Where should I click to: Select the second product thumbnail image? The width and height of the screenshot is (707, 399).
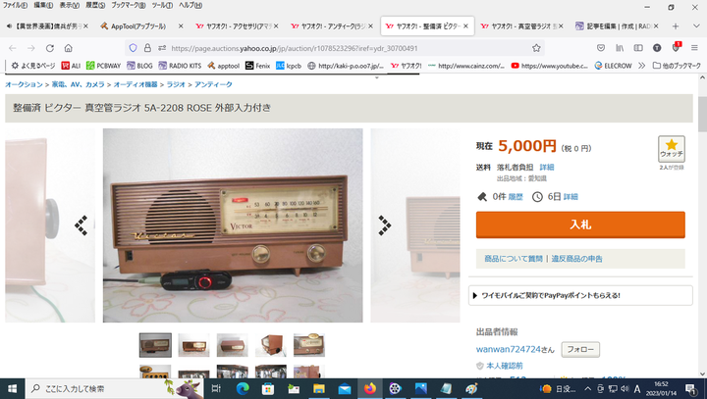pyautogui.click(x=193, y=345)
